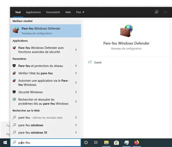The width and height of the screenshot is (172, 147).
Task: Click the firewall icon in best result row
Action: [16, 30]
